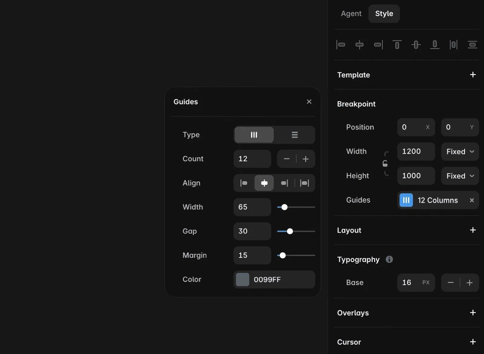
Task: Align selection to bottom edge
Action: [x=435, y=45]
